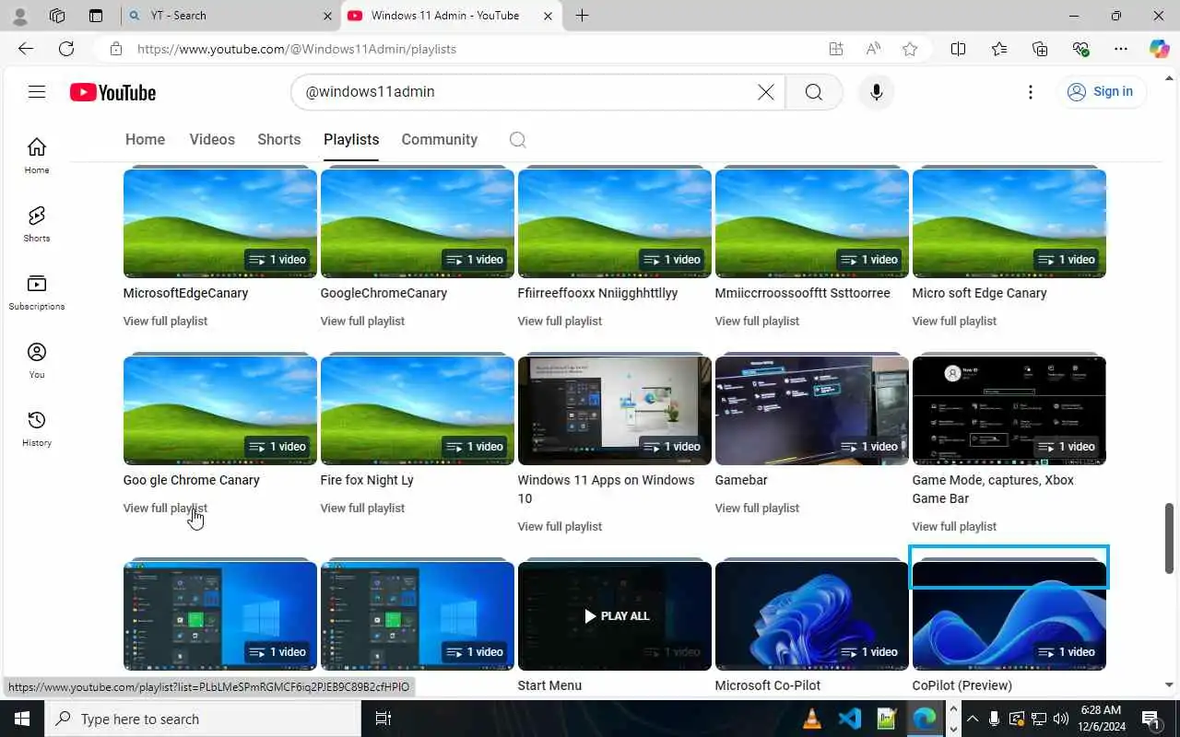Open Goo gle Chrome Canary playlist thumbnail
The width and height of the screenshot is (1180, 737).
tap(220, 409)
